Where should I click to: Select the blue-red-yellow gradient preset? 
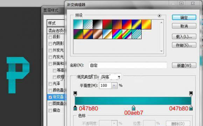127,24
